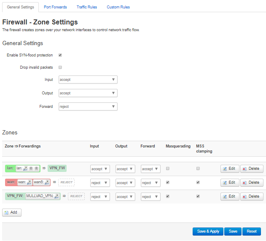Enable MSS clamping for the lan zone

tap(198, 169)
